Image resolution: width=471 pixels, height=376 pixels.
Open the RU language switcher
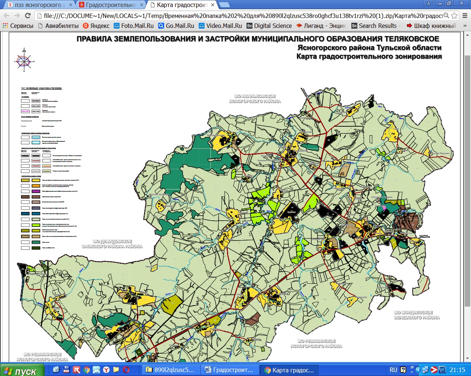click(393, 370)
